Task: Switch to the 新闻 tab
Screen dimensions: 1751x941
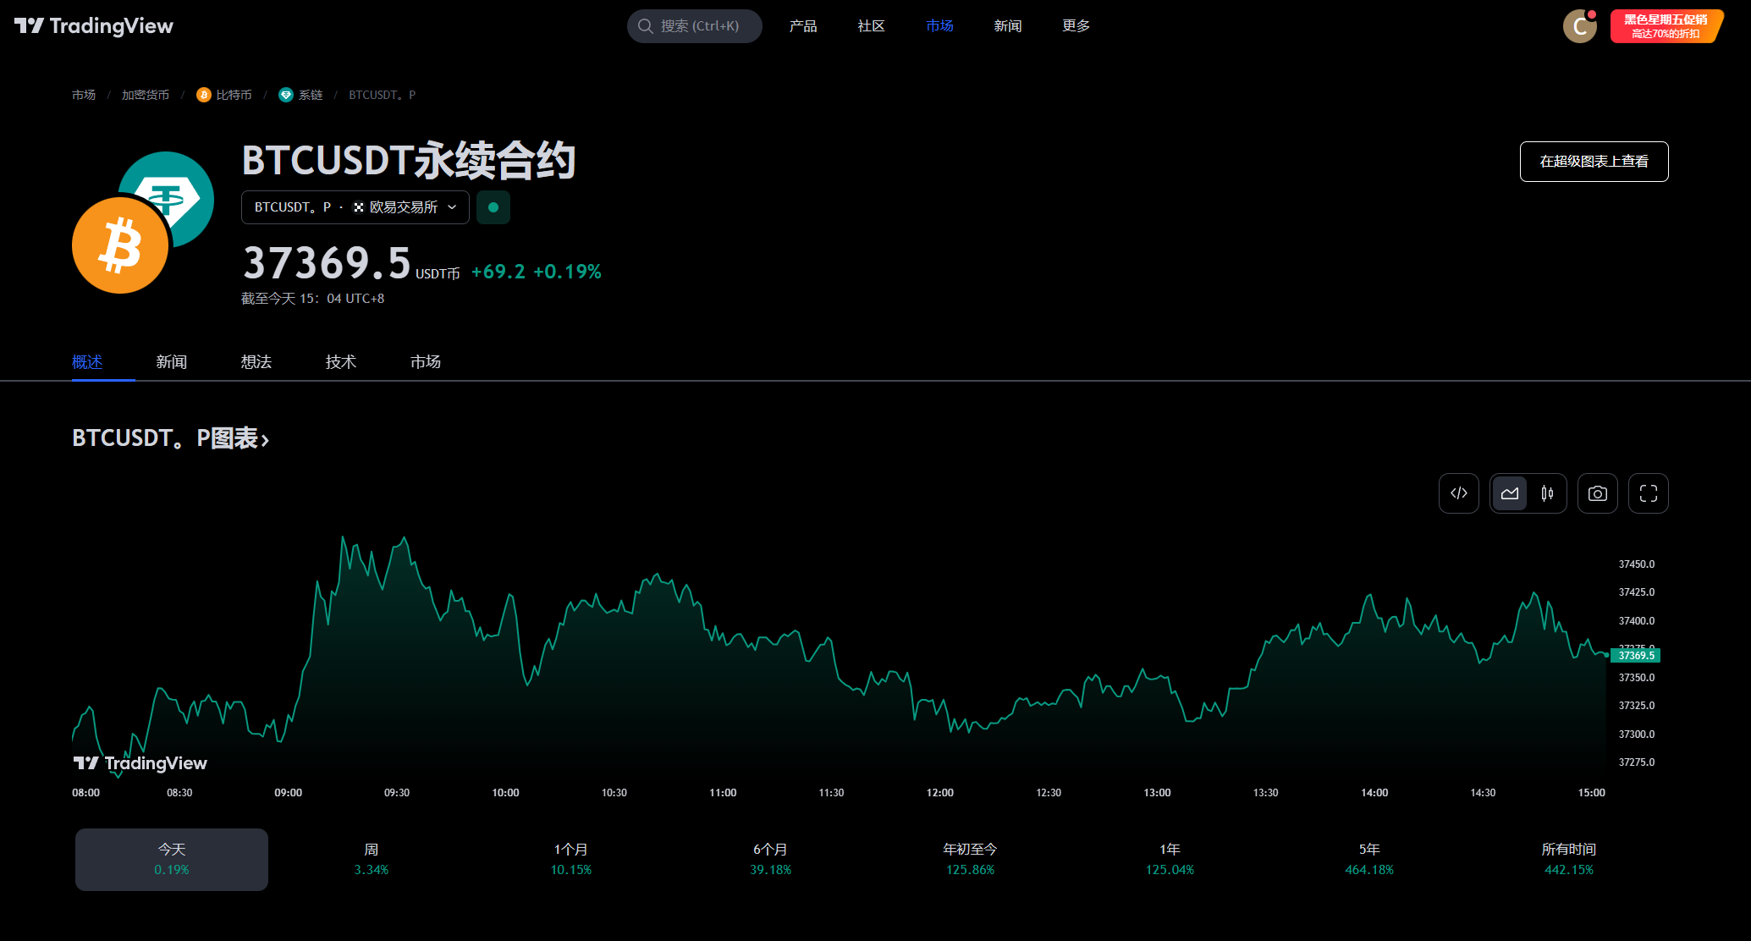Action: (x=171, y=361)
